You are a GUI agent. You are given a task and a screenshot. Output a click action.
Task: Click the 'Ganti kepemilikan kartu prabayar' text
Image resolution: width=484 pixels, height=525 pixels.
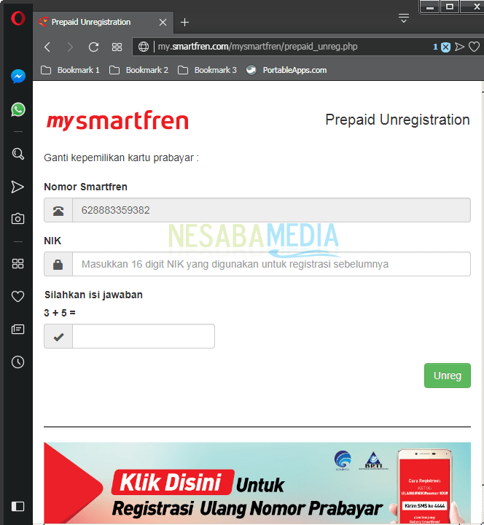(x=121, y=157)
